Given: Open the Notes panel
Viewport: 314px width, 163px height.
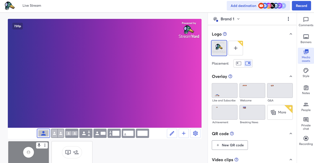Looking at the screenshot, I should click(x=306, y=90).
